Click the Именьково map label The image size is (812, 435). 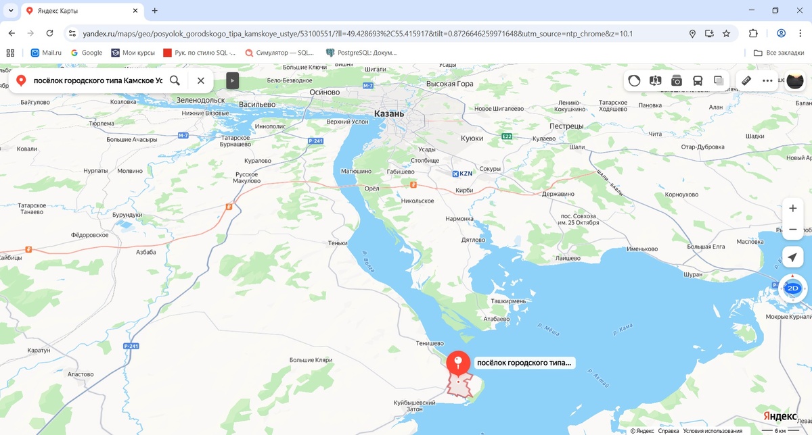click(642, 249)
